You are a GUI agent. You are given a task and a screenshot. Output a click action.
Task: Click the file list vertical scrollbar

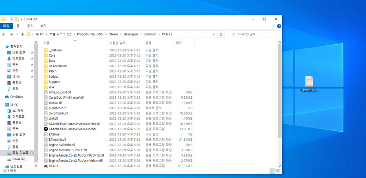(x=280, y=91)
